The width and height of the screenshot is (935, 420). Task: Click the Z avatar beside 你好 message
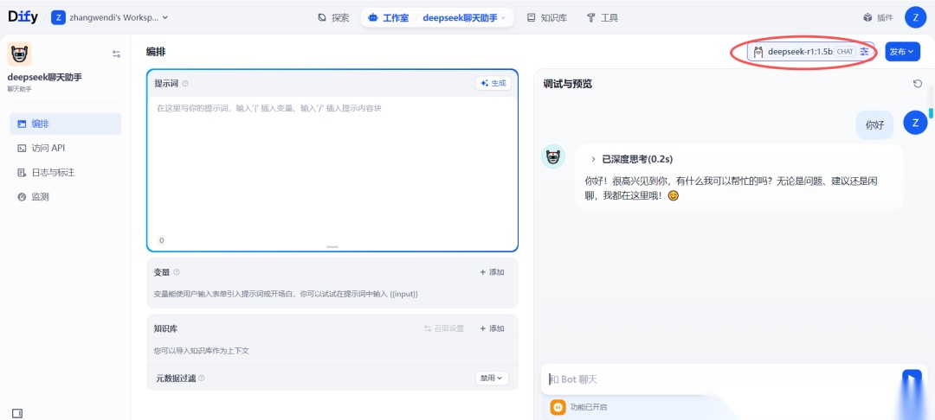(915, 123)
